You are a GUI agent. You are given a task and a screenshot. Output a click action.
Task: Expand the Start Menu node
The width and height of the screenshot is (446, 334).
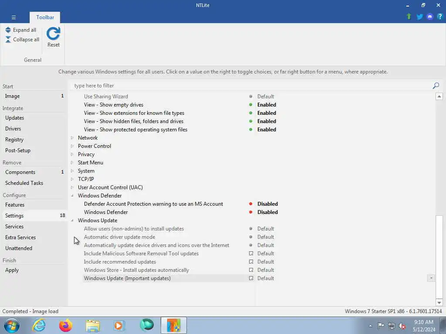[72, 163]
